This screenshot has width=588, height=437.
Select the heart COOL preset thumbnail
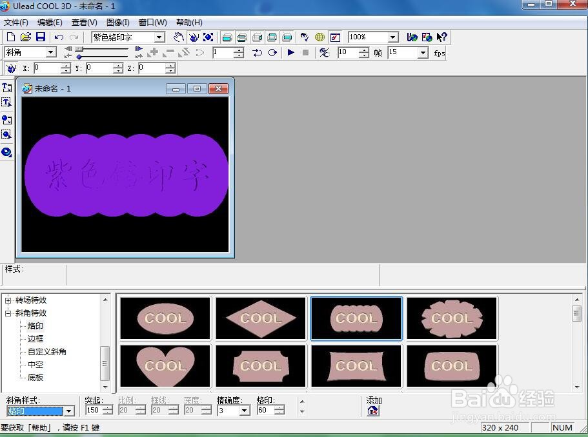click(165, 366)
